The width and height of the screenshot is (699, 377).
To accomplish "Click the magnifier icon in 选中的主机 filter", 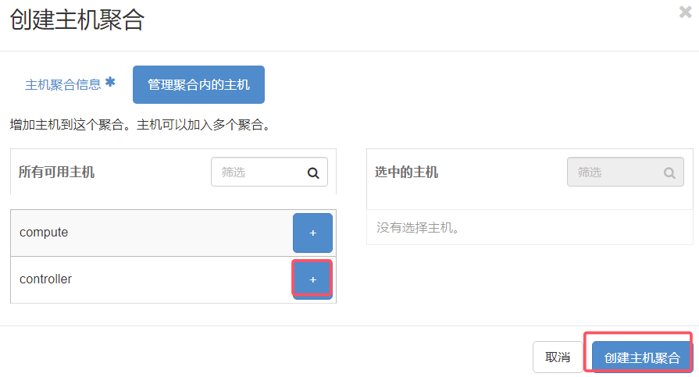I will click(669, 172).
